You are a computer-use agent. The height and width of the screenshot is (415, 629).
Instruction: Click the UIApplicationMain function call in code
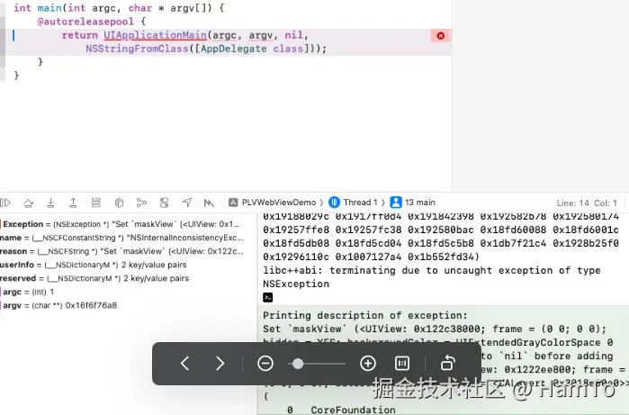click(x=155, y=35)
